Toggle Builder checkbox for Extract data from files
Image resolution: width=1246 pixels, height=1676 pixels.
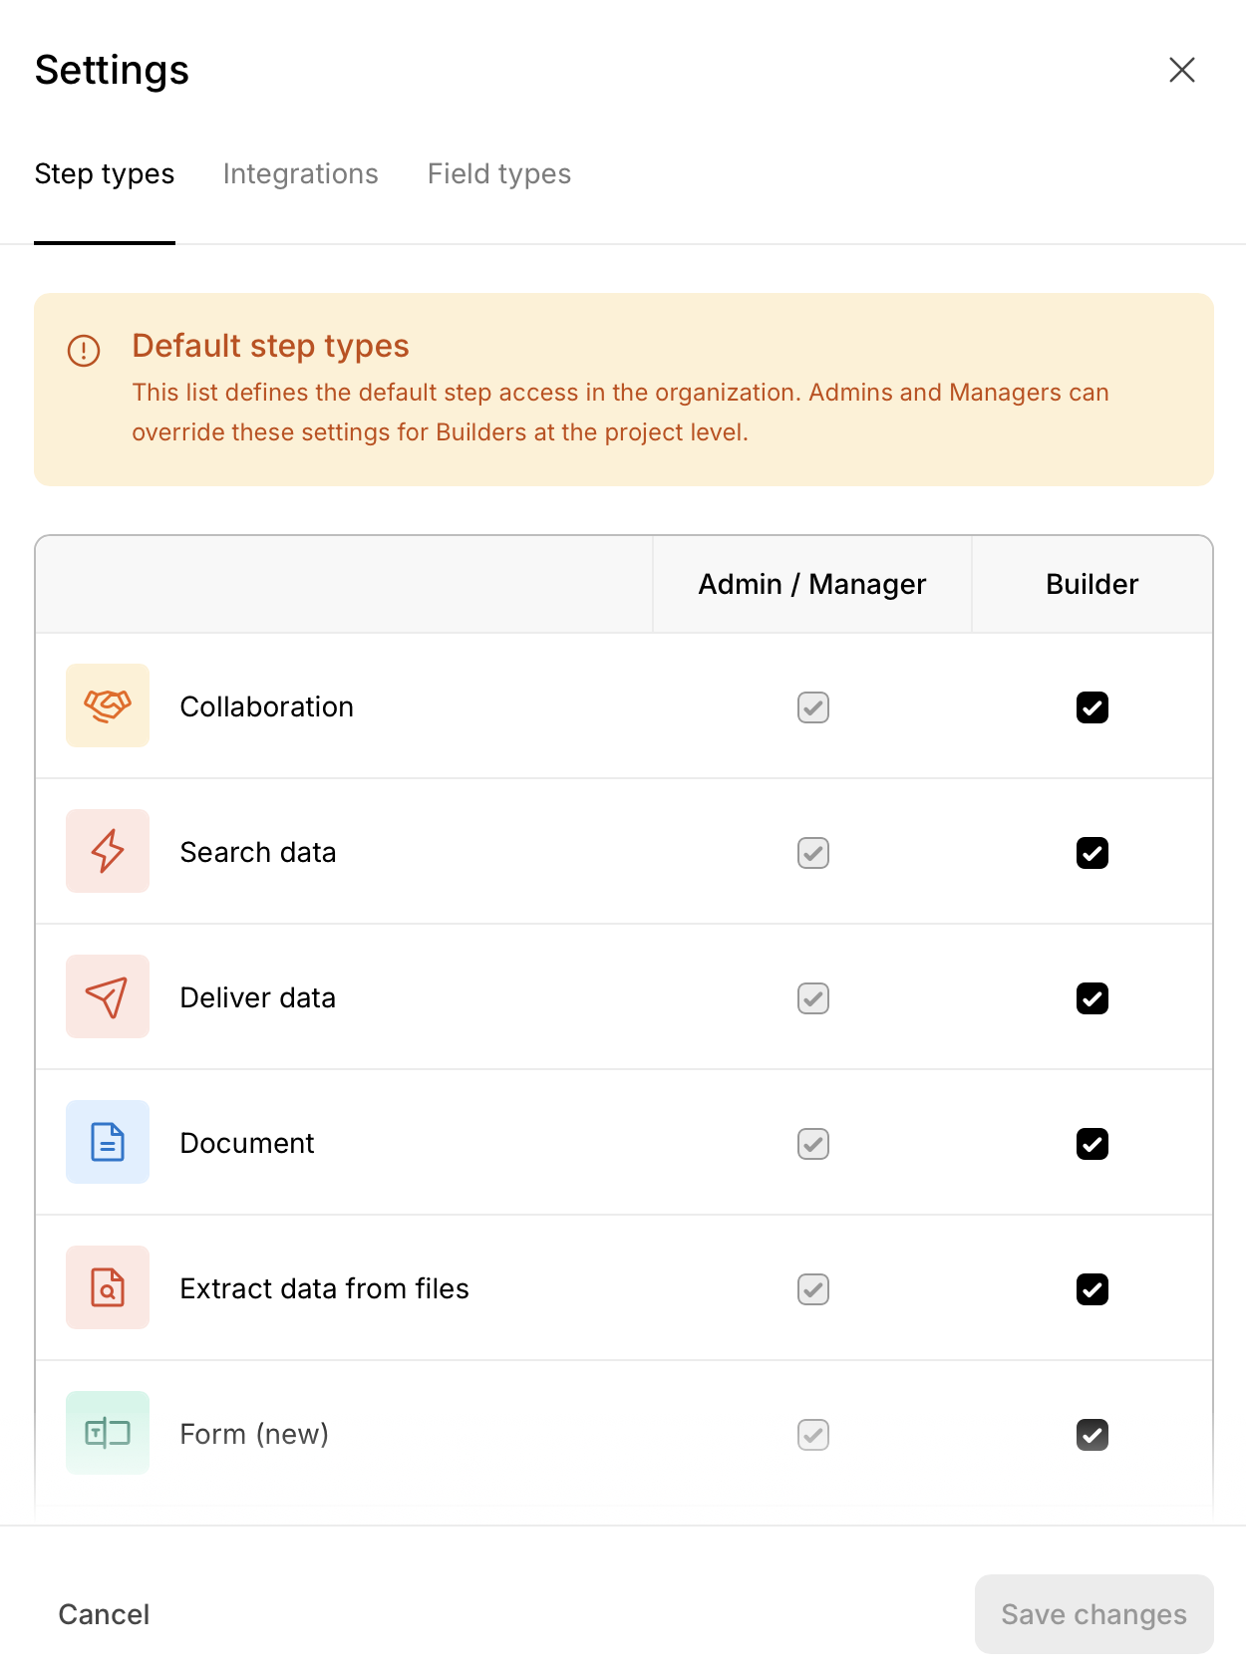coord(1092,1289)
